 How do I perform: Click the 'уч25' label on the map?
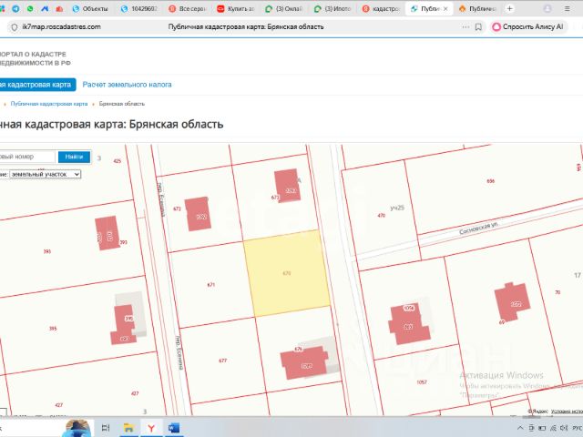click(397, 208)
